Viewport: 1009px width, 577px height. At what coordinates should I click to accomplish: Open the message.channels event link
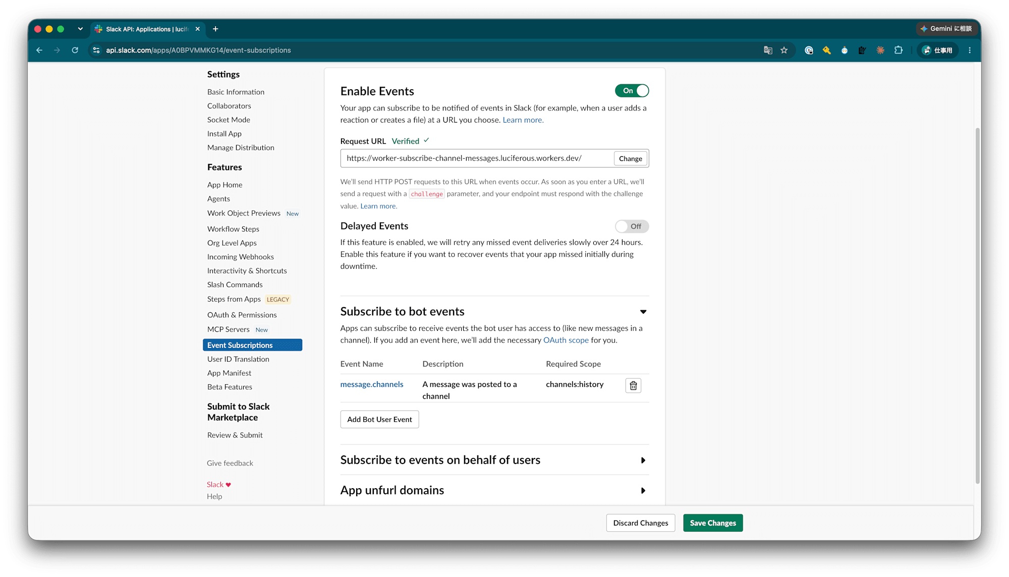pos(372,384)
